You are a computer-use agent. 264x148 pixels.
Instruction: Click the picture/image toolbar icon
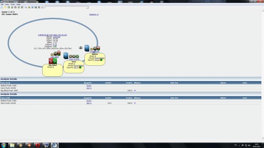[36, 8]
